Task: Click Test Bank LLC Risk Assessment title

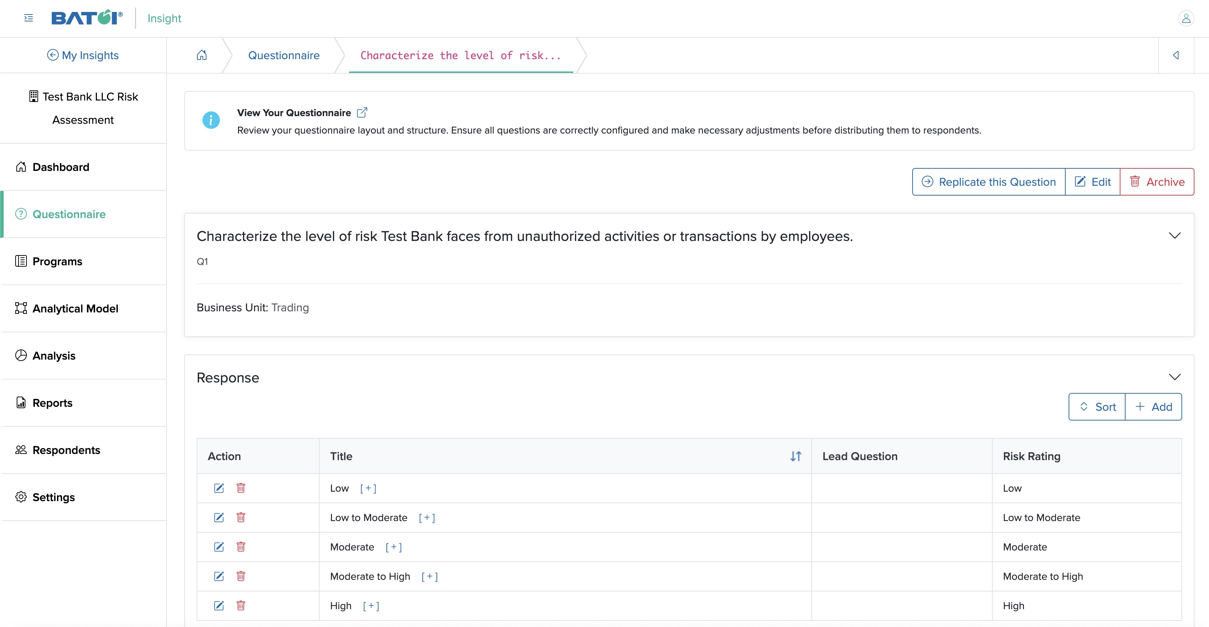Action: pyautogui.click(x=83, y=108)
